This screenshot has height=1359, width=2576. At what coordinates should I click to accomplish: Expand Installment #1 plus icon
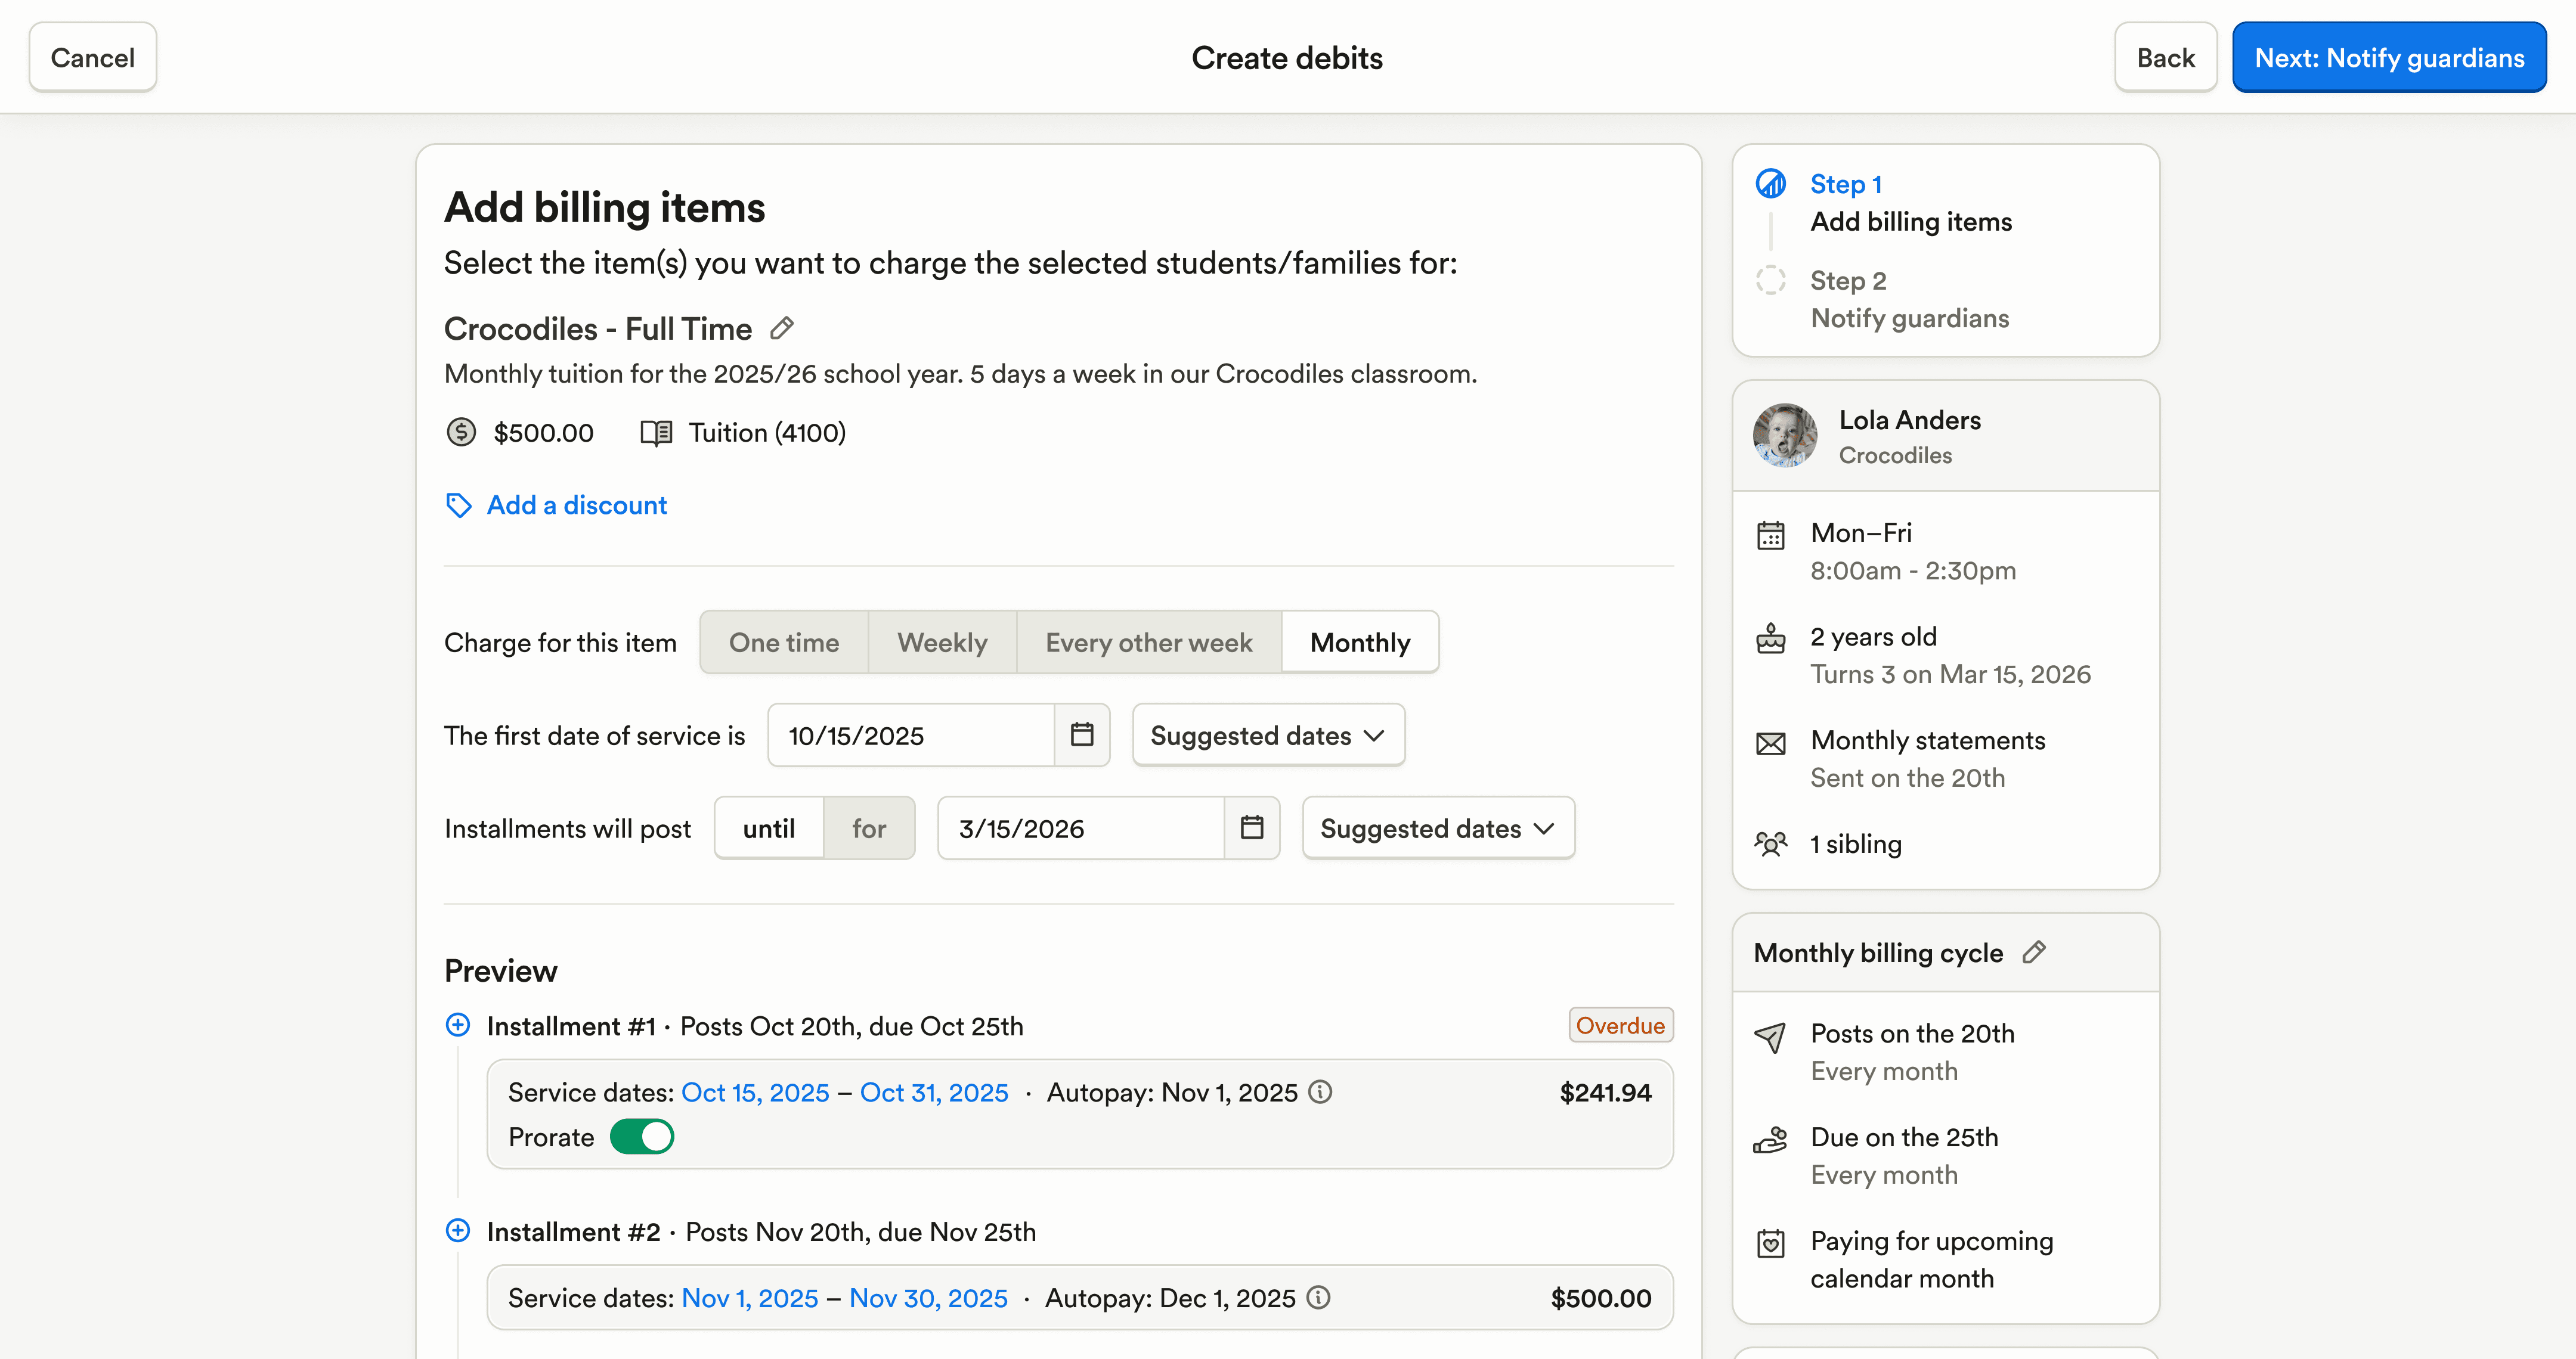pos(458,1025)
